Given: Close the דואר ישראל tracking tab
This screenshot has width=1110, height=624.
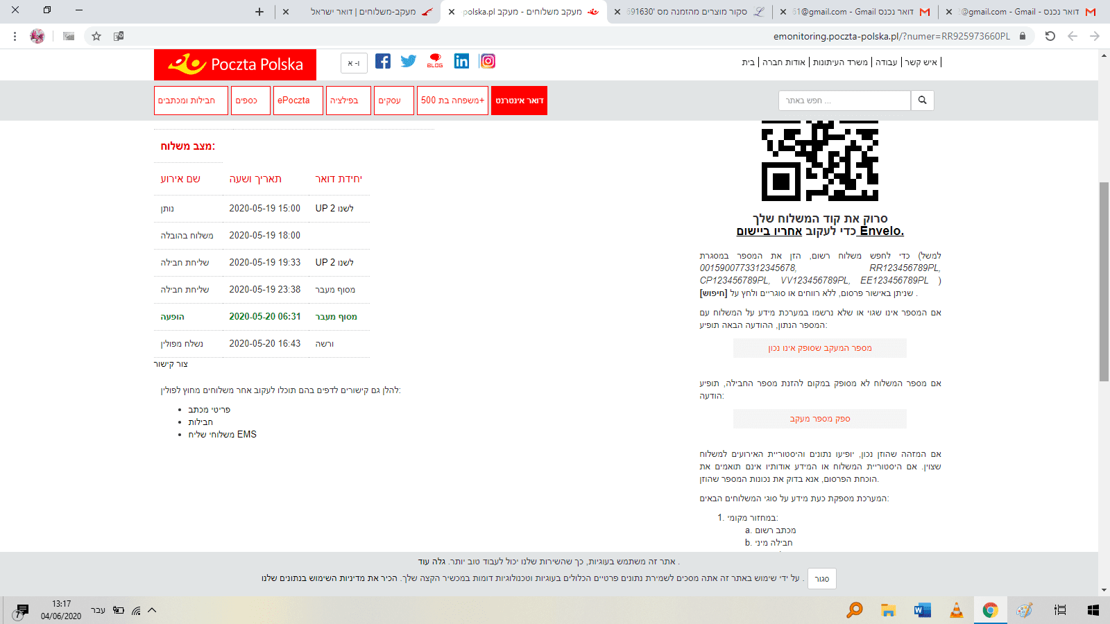Looking at the screenshot, I should (286, 12).
